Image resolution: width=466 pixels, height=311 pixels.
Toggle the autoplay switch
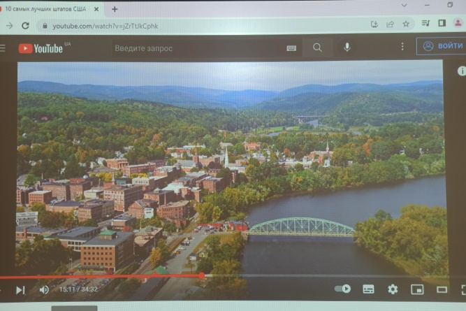click(x=343, y=289)
